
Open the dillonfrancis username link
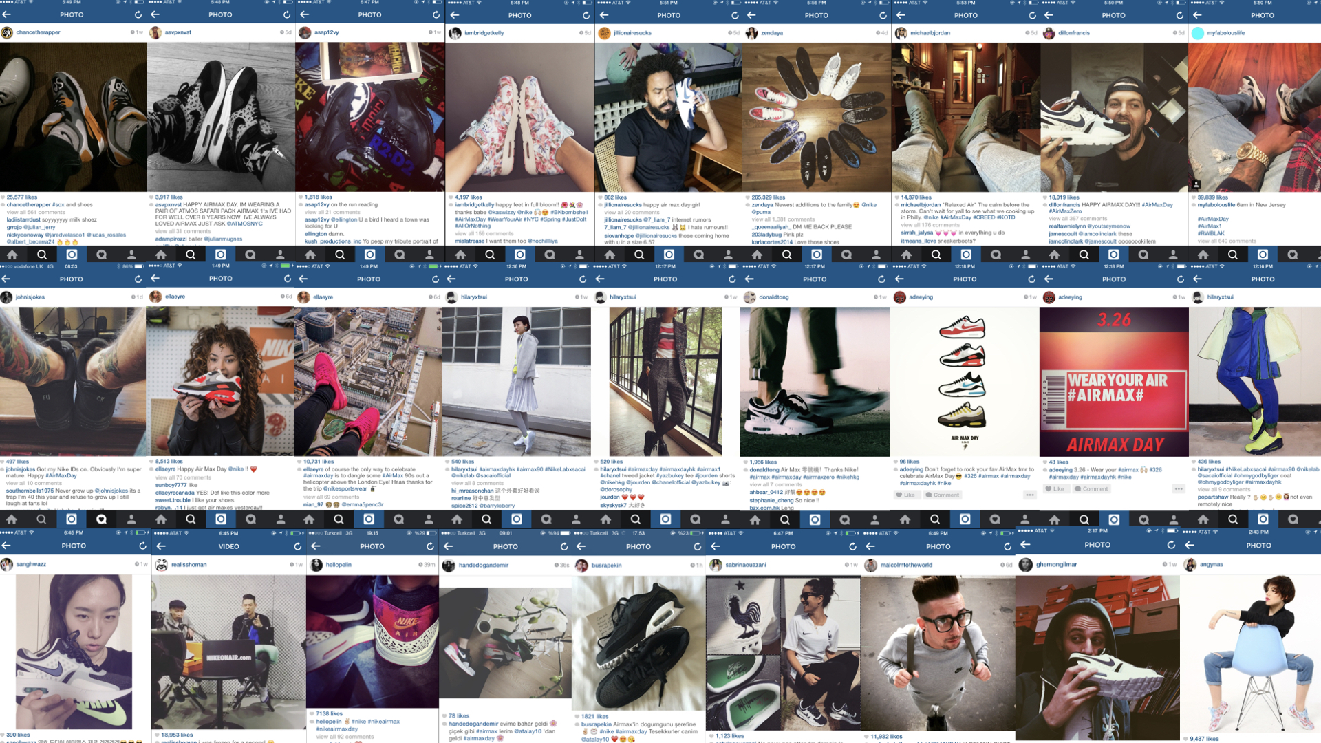pyautogui.click(x=1073, y=32)
